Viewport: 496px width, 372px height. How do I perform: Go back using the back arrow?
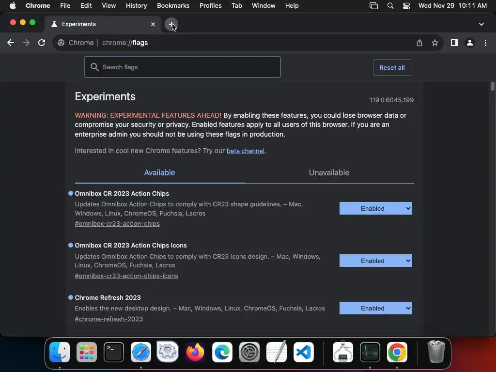click(x=11, y=43)
